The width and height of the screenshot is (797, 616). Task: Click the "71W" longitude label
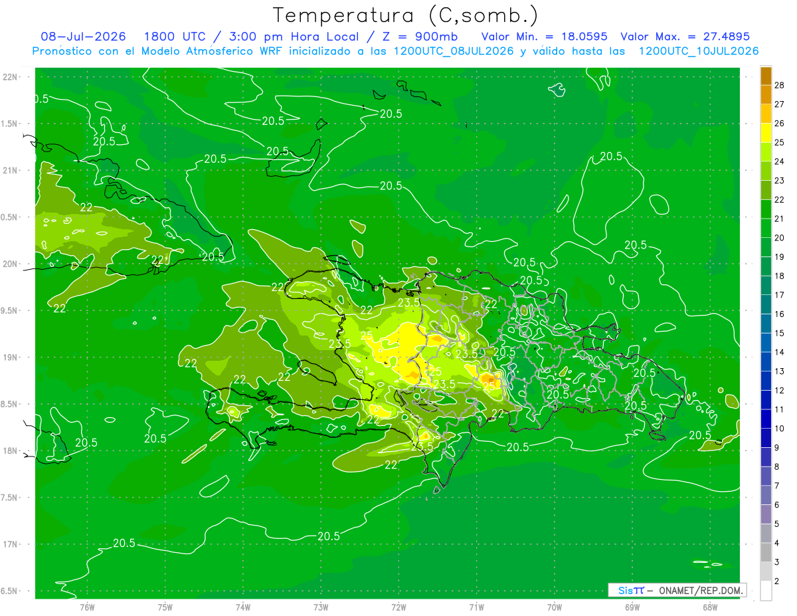[x=476, y=607]
